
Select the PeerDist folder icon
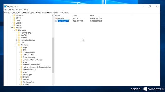pyautogui.click(x=19, y=35)
